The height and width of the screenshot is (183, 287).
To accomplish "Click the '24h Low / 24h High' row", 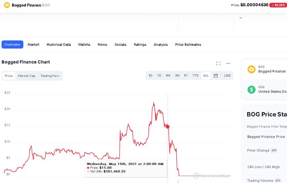I will pyautogui.click(x=267, y=167).
